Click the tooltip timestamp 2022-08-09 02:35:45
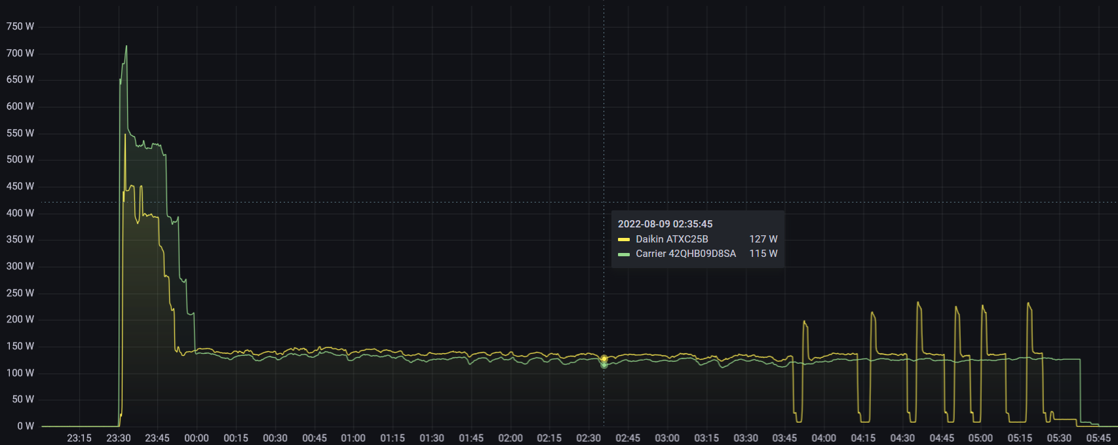The image size is (1118, 445). pyautogui.click(x=665, y=224)
